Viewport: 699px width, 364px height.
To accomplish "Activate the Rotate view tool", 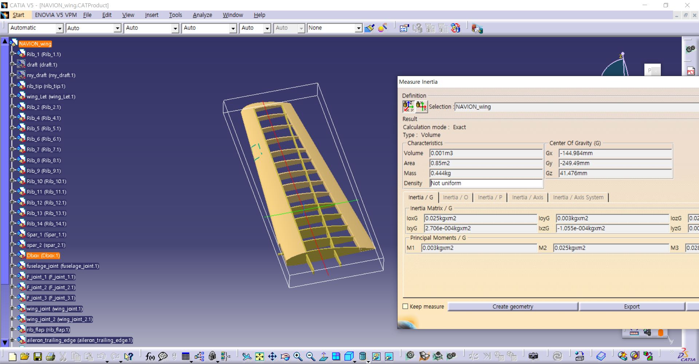I will click(x=285, y=356).
